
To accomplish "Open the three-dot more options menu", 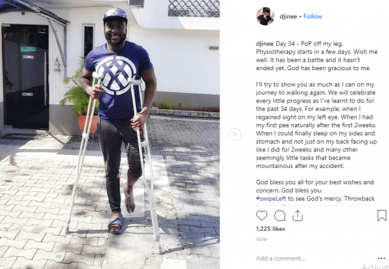I will pos(381,259).
